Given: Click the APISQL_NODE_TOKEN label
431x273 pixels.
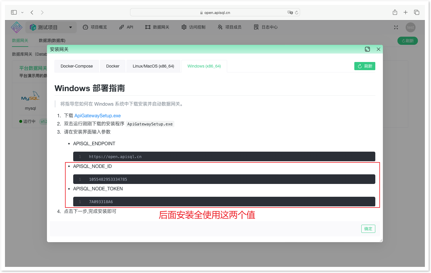Looking at the screenshot, I should 98,189.
